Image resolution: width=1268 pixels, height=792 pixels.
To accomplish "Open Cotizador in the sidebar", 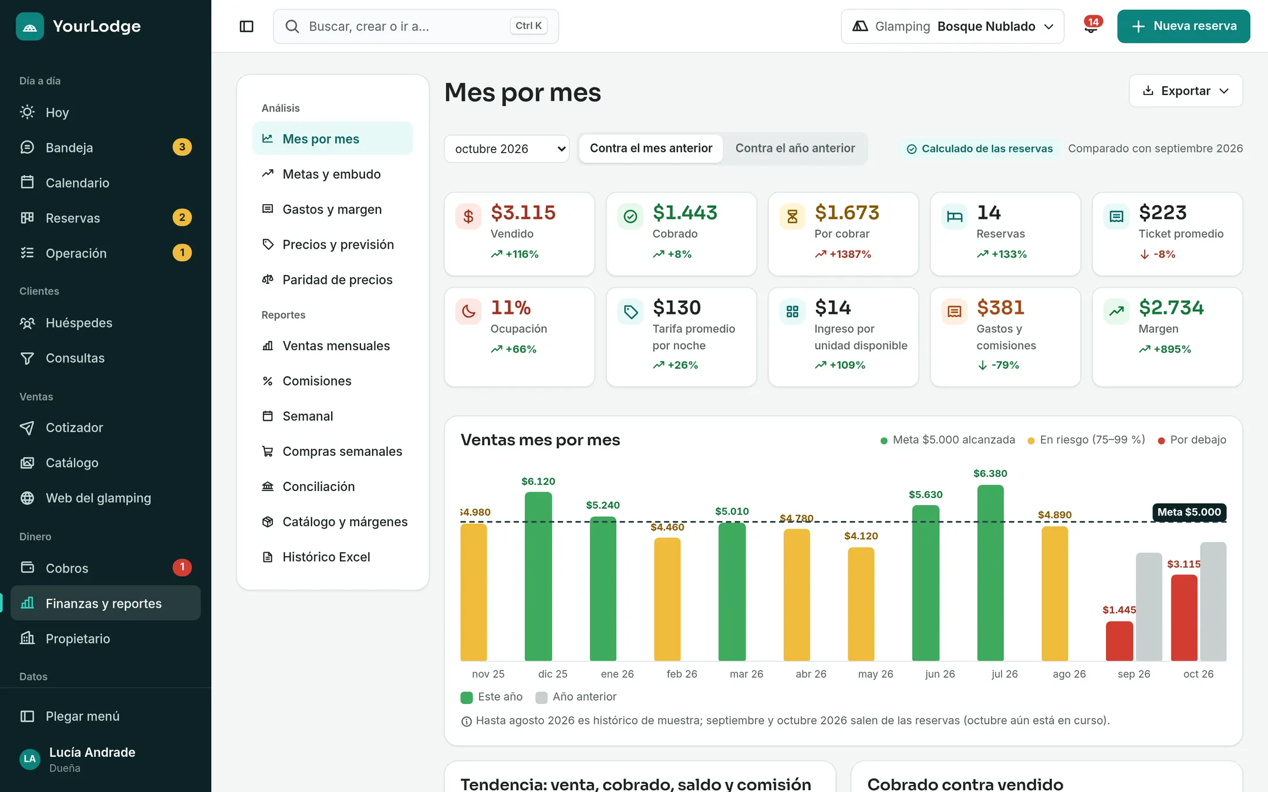I will (106, 428).
